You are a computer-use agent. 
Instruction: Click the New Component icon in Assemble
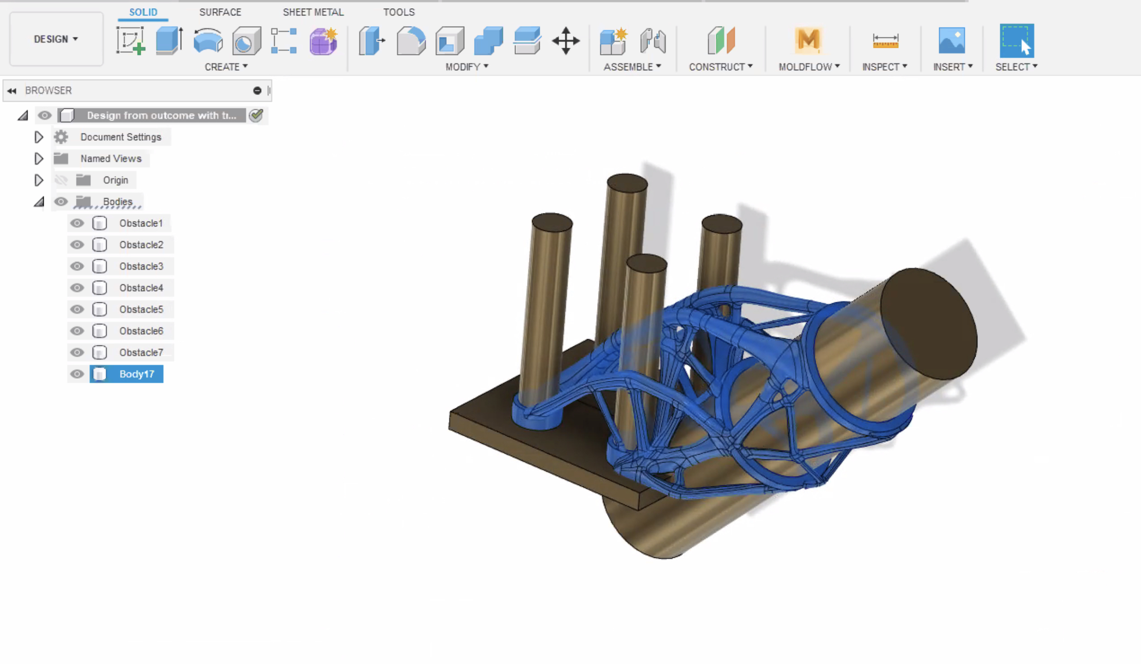point(613,41)
